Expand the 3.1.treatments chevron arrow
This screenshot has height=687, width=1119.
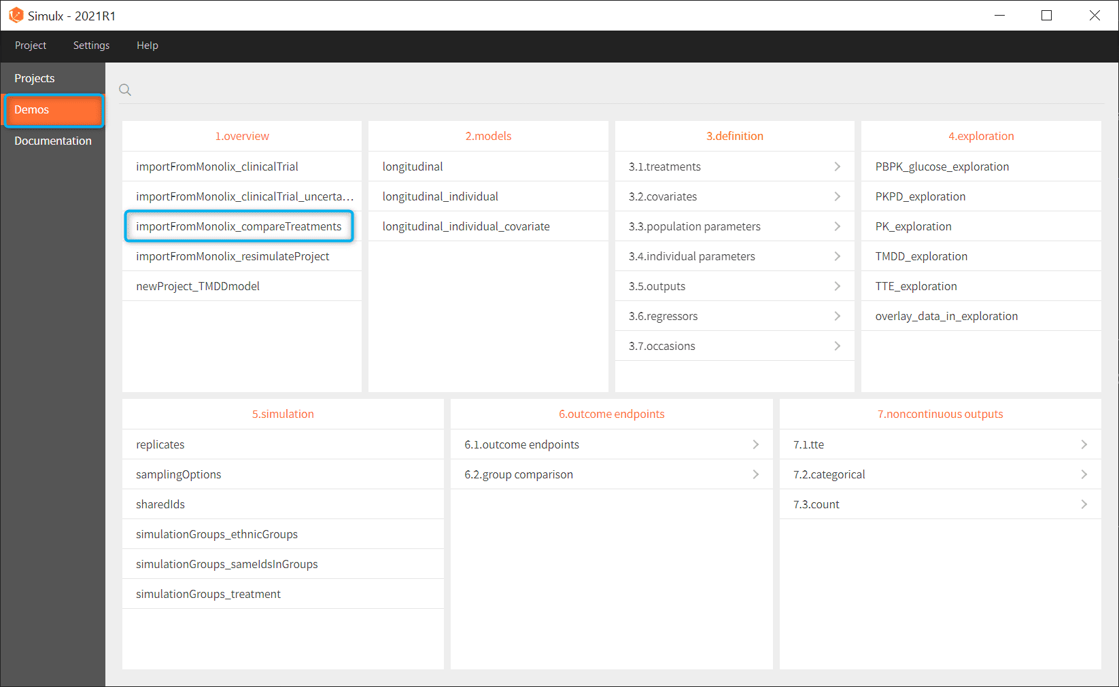[837, 166]
